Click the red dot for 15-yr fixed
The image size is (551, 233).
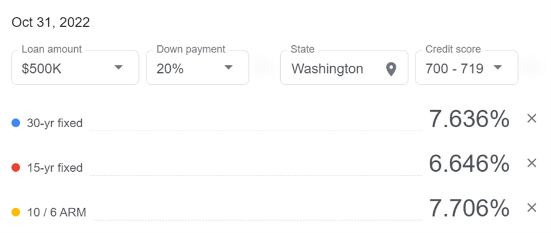pos(16,168)
